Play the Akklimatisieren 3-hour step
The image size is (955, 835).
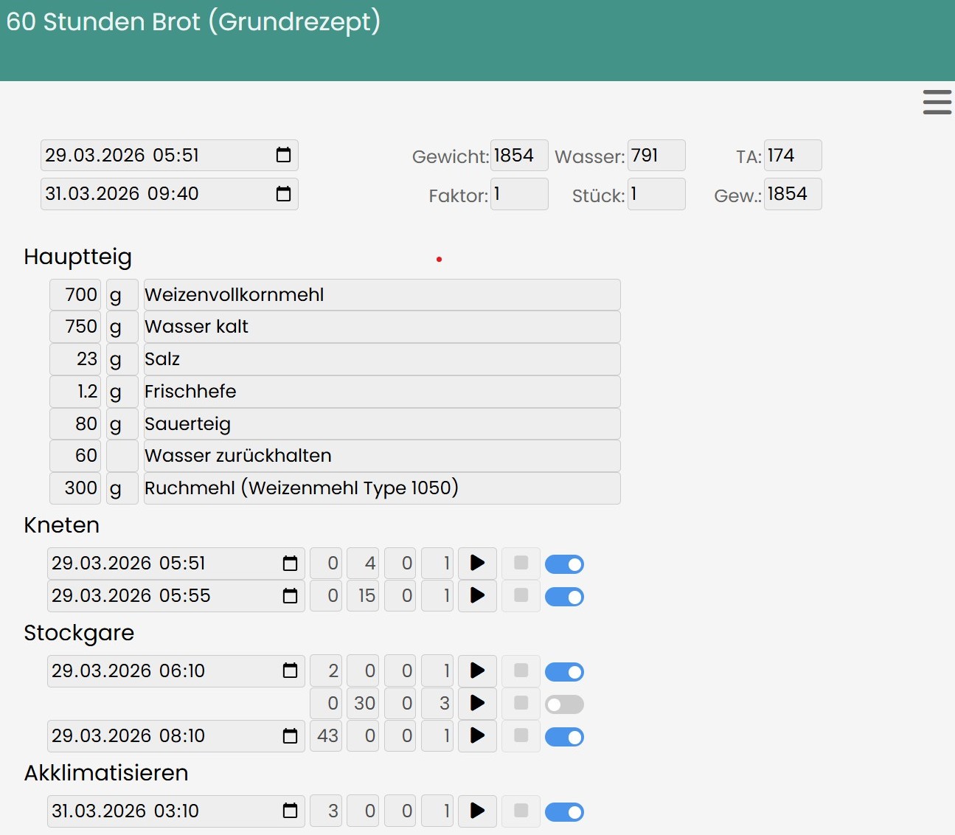coord(477,811)
